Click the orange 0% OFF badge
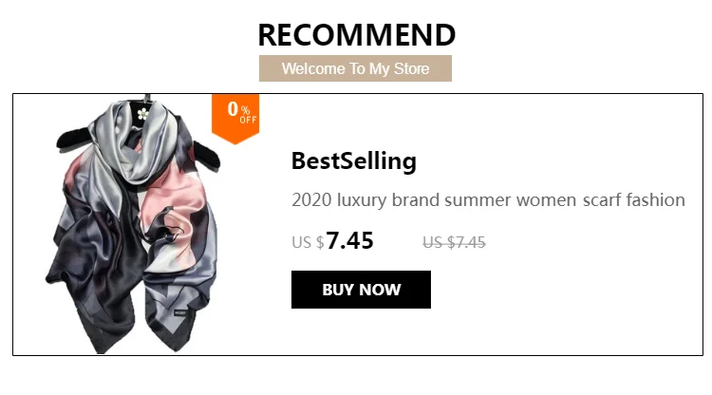 [x=235, y=119]
